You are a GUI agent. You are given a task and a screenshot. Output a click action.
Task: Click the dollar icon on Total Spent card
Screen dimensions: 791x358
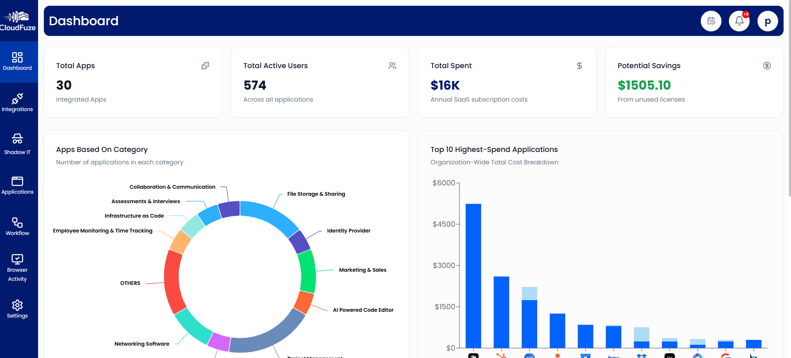click(x=579, y=66)
